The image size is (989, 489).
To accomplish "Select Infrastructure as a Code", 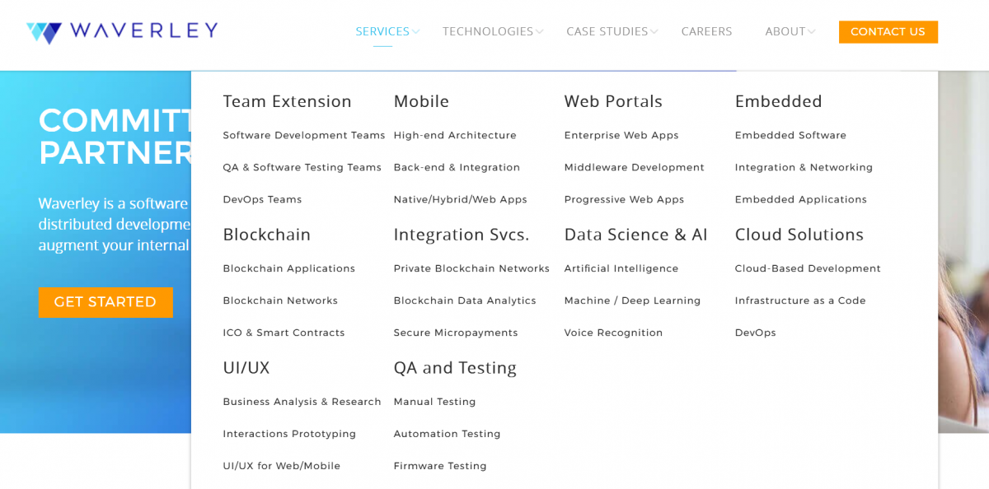I will click(x=799, y=300).
